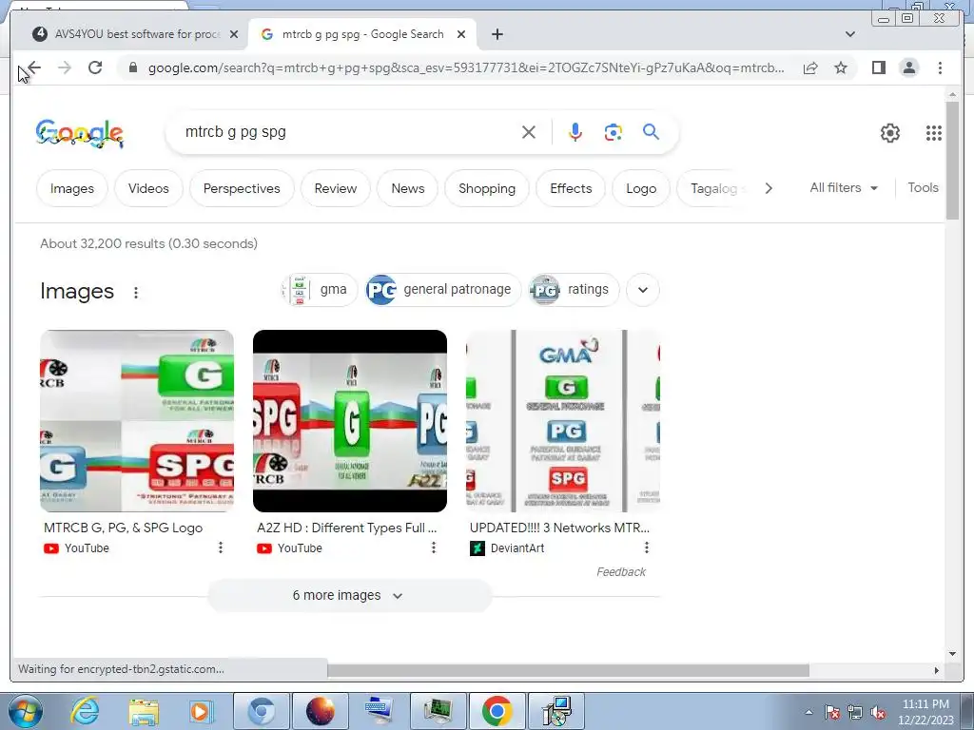The image size is (974, 730).
Task: Open A2Z HD Different Types thumbnail
Action: tap(350, 421)
